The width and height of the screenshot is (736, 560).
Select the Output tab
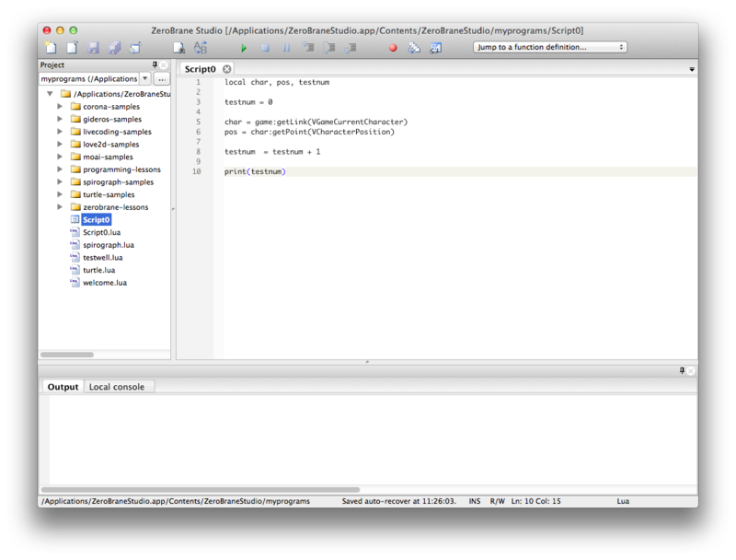[x=62, y=387]
